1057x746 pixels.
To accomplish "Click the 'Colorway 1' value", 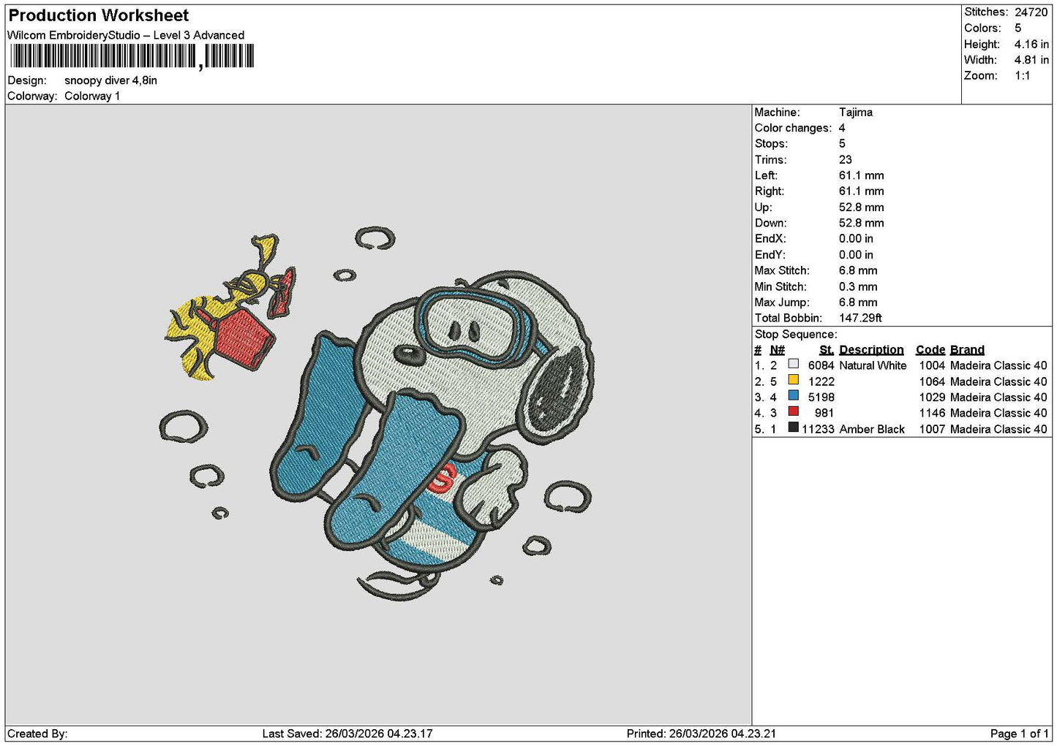I will pos(92,96).
